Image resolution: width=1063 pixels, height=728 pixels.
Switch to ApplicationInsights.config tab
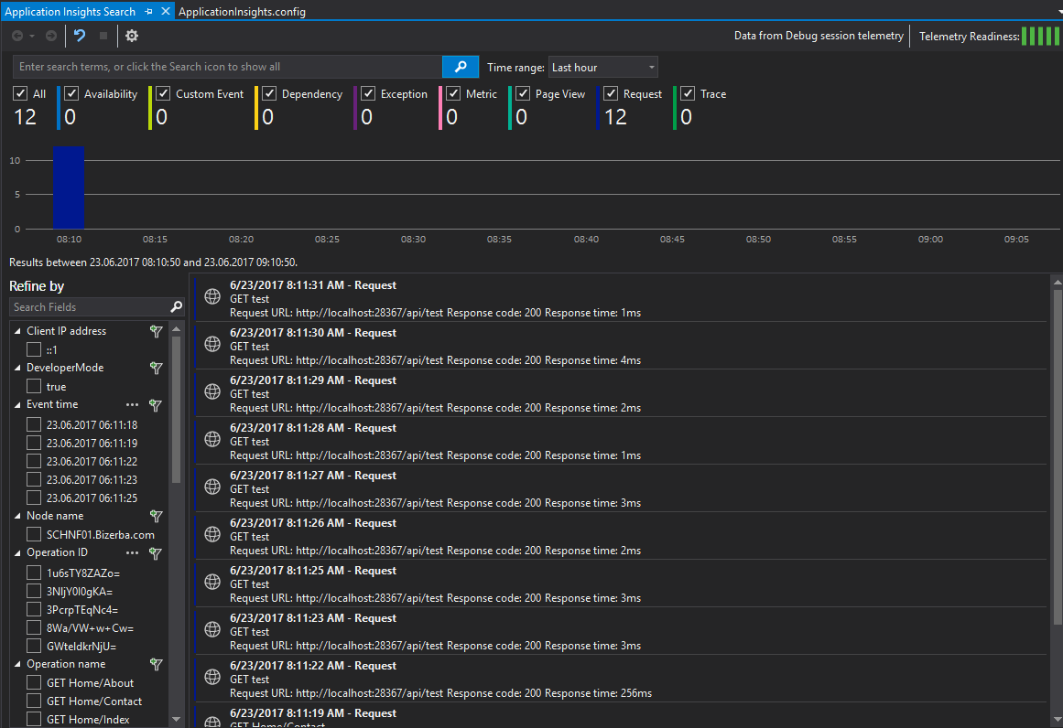pyautogui.click(x=242, y=12)
